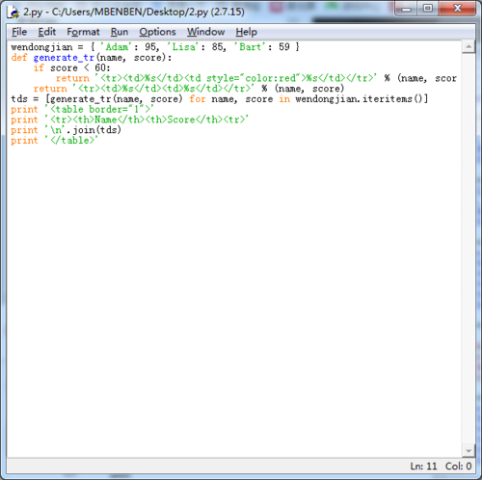Open the Edit menu
482x480 pixels.
pyautogui.click(x=47, y=32)
